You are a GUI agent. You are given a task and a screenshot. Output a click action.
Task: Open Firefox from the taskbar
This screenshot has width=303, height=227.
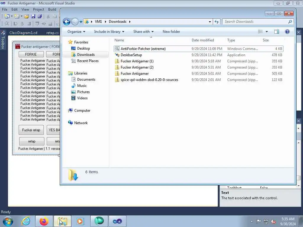pyautogui.click(x=44, y=221)
